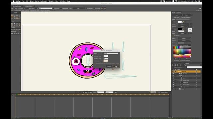Select the Rotate Workspace tool
Image resolution: width=213 pixels, height=119 pixels.
point(17,33)
